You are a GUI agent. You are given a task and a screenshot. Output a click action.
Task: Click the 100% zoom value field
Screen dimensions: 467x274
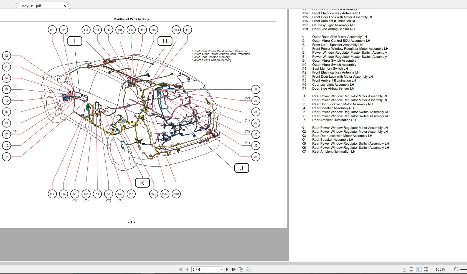[x=440, y=269]
